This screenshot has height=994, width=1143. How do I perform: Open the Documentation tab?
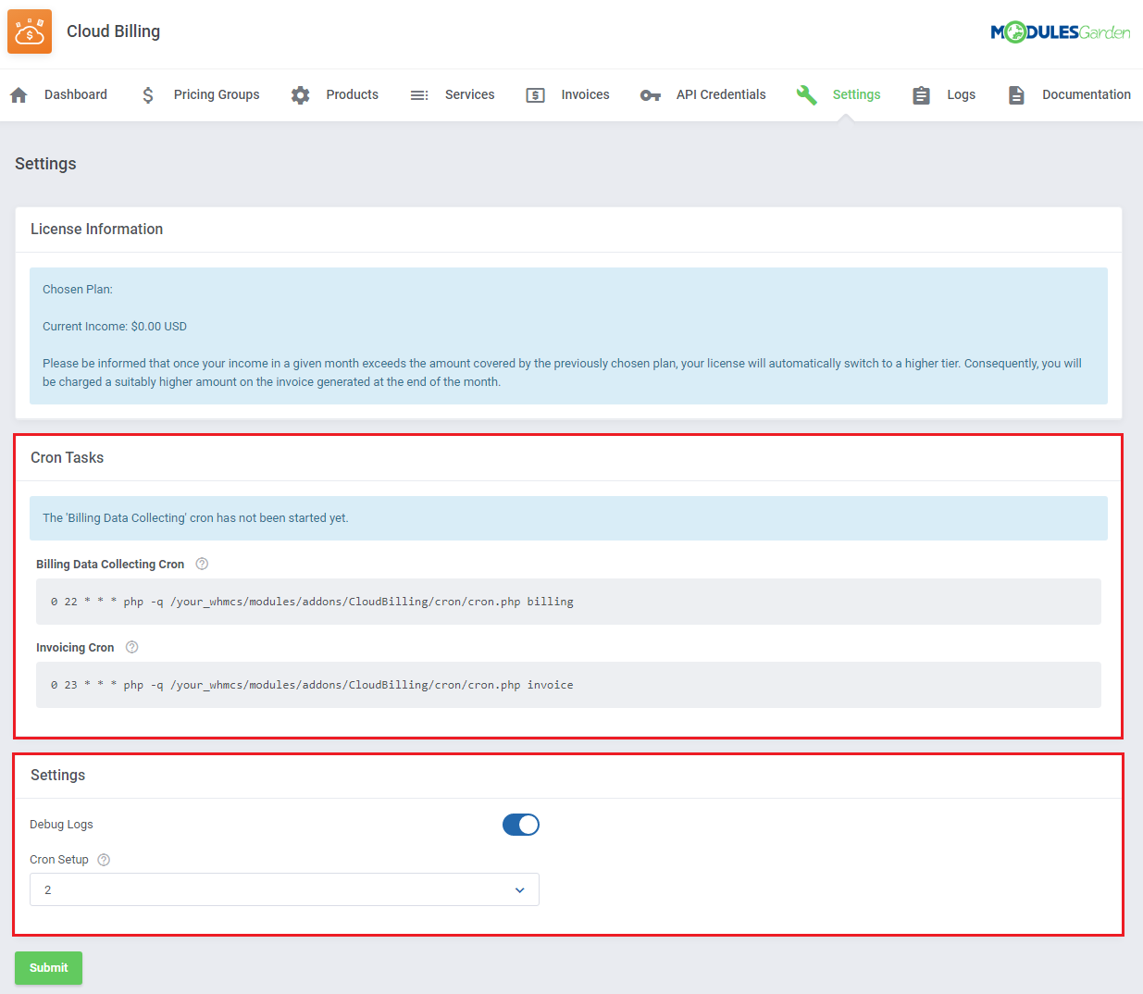[x=1087, y=94]
